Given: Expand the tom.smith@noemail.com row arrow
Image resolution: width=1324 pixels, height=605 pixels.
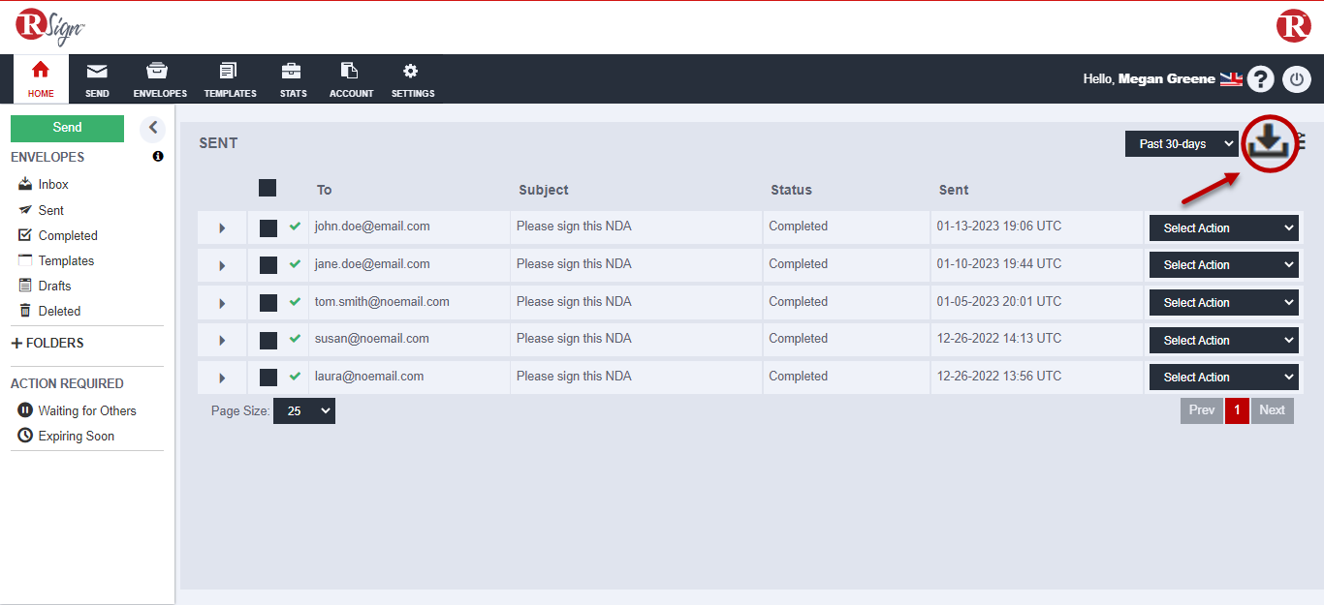Looking at the screenshot, I should 222,303.
